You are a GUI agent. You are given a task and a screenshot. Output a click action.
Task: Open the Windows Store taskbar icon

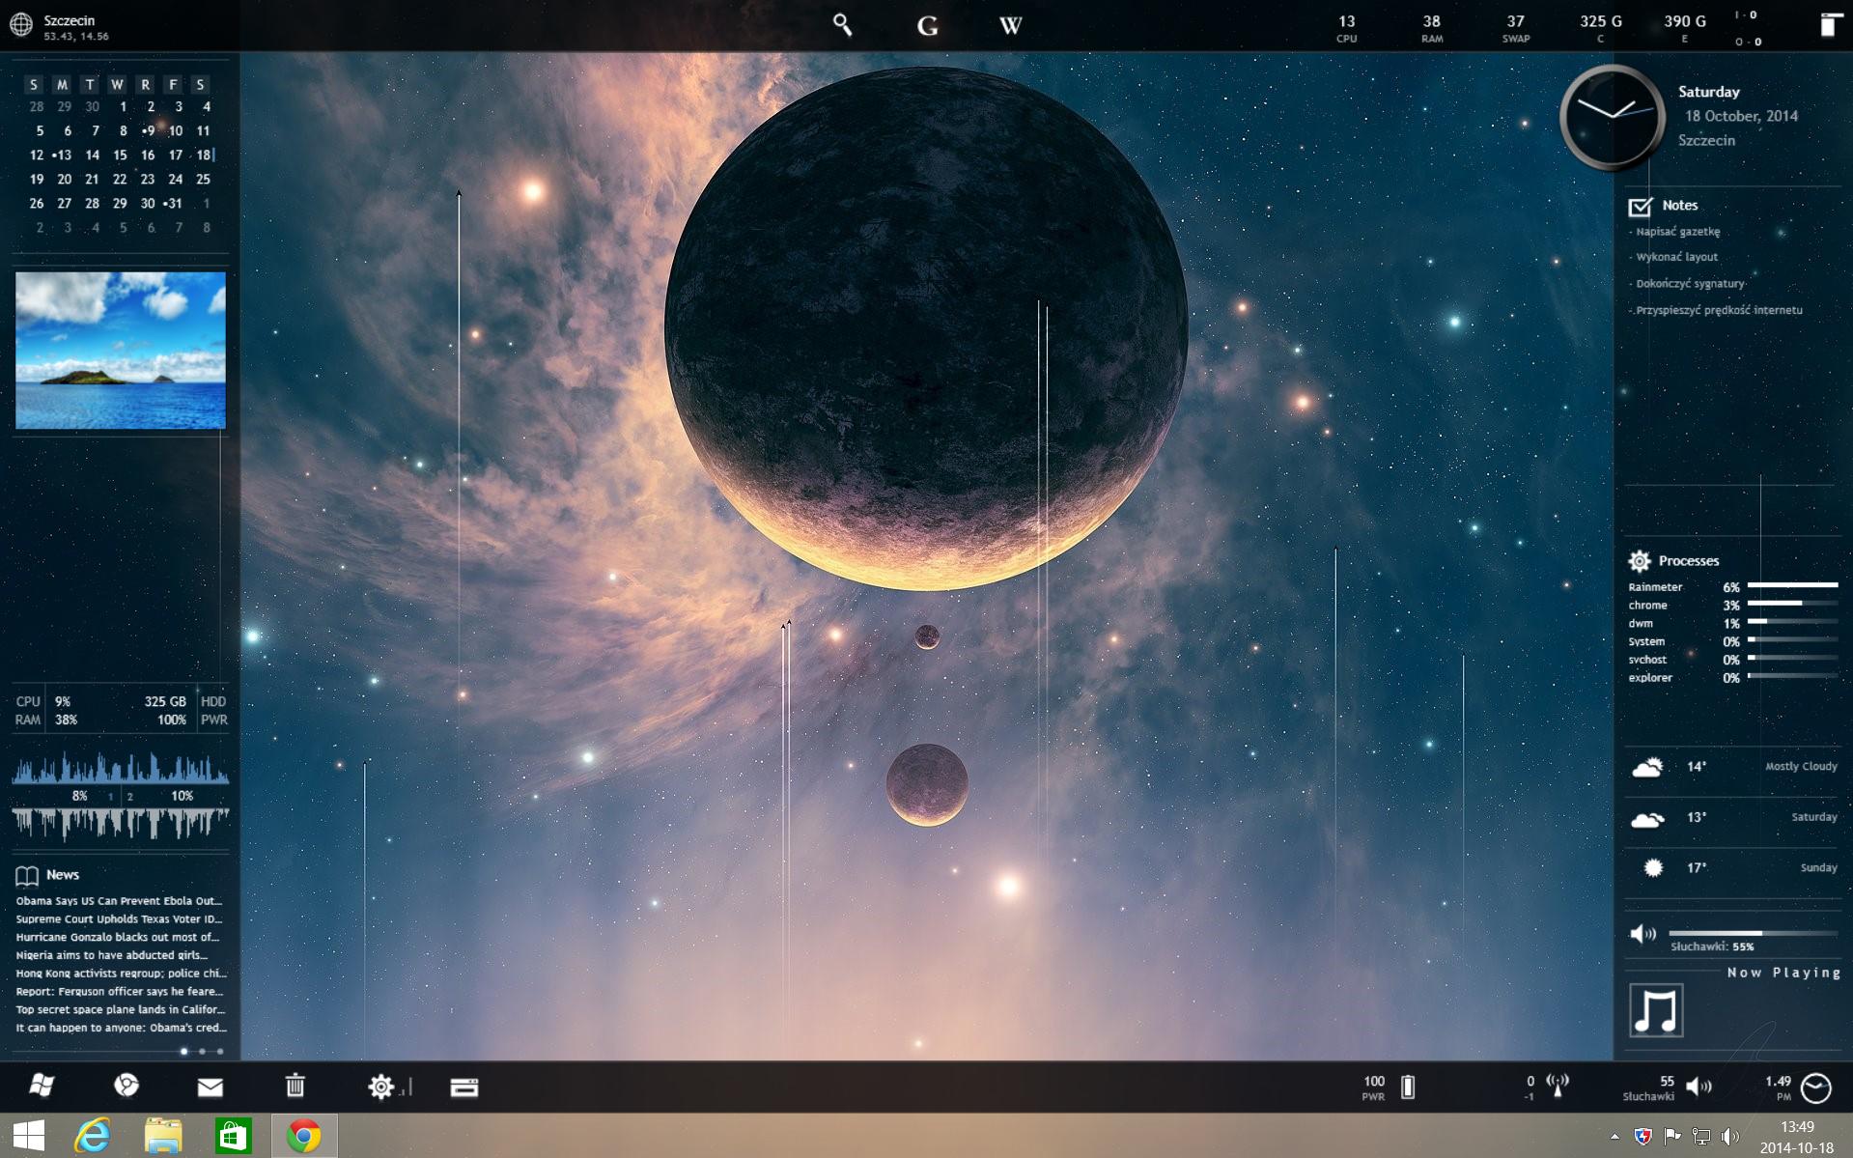(x=233, y=1136)
